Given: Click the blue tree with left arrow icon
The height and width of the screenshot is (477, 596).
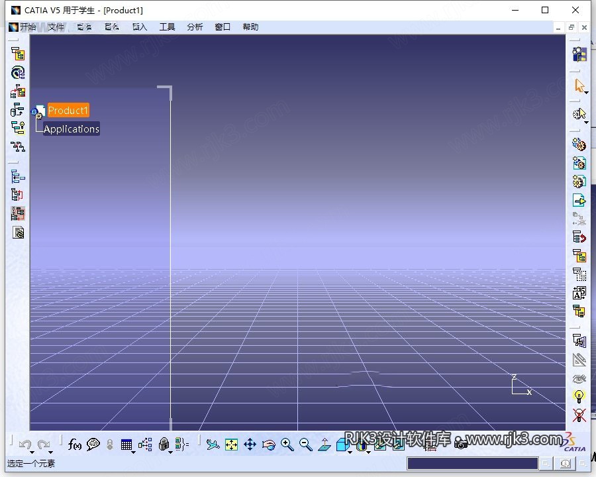Looking at the screenshot, I should 18,177.
